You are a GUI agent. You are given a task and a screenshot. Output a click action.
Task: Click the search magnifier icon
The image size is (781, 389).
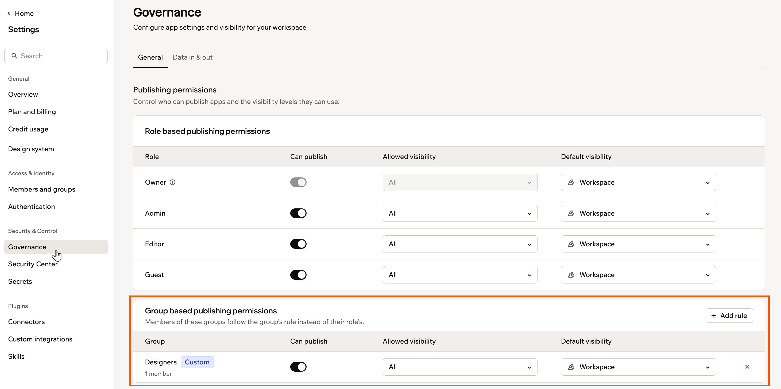tap(14, 56)
